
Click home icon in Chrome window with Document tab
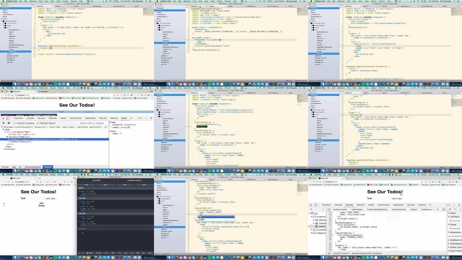(x=13, y=95)
